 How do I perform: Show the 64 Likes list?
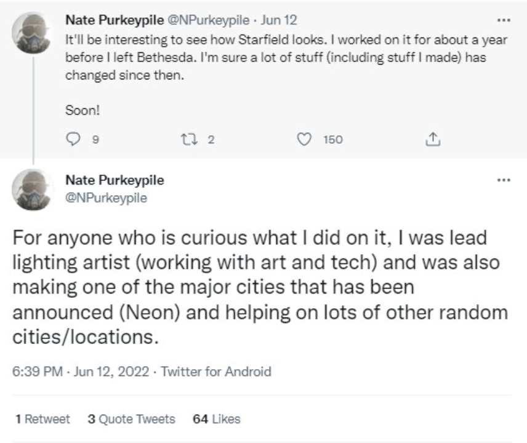click(x=216, y=419)
